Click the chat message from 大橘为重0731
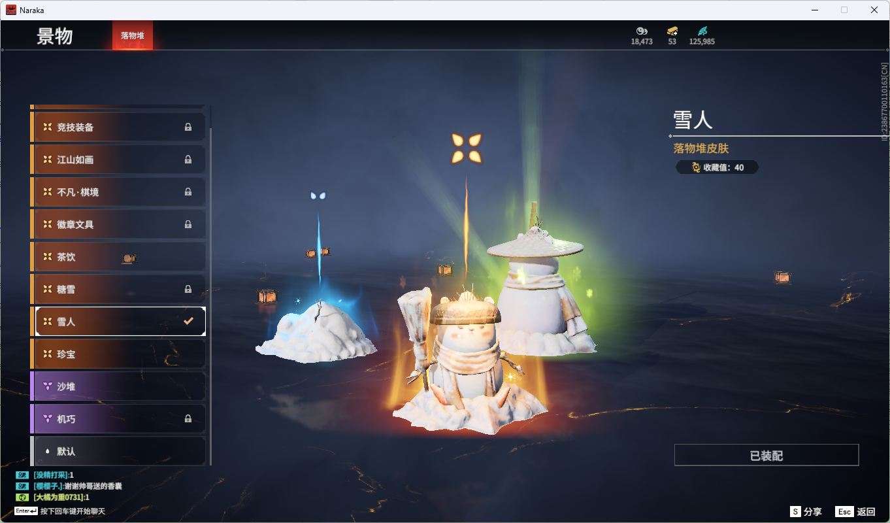The height and width of the screenshot is (523, 890). point(61,498)
